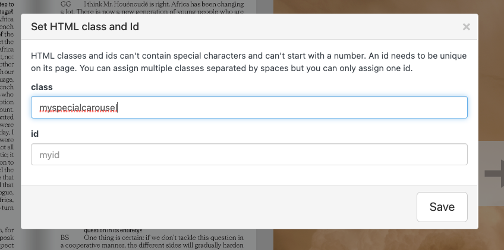The height and width of the screenshot is (250, 504).
Task: Click the "class" field label
Action: (x=42, y=87)
